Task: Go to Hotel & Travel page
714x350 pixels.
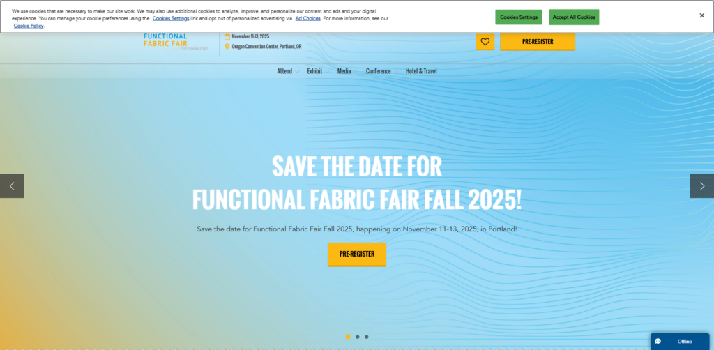Action: coord(421,71)
